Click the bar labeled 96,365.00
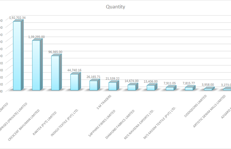This screenshot has height=149, width=231. (56, 72)
